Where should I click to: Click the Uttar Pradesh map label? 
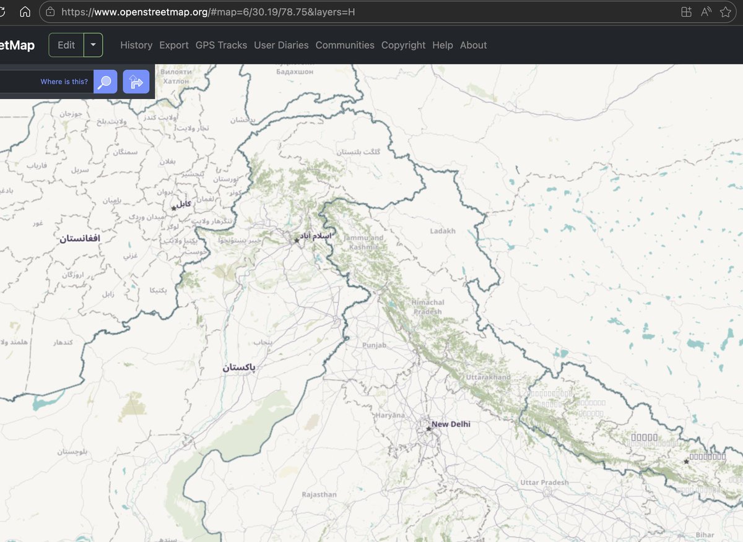544,483
